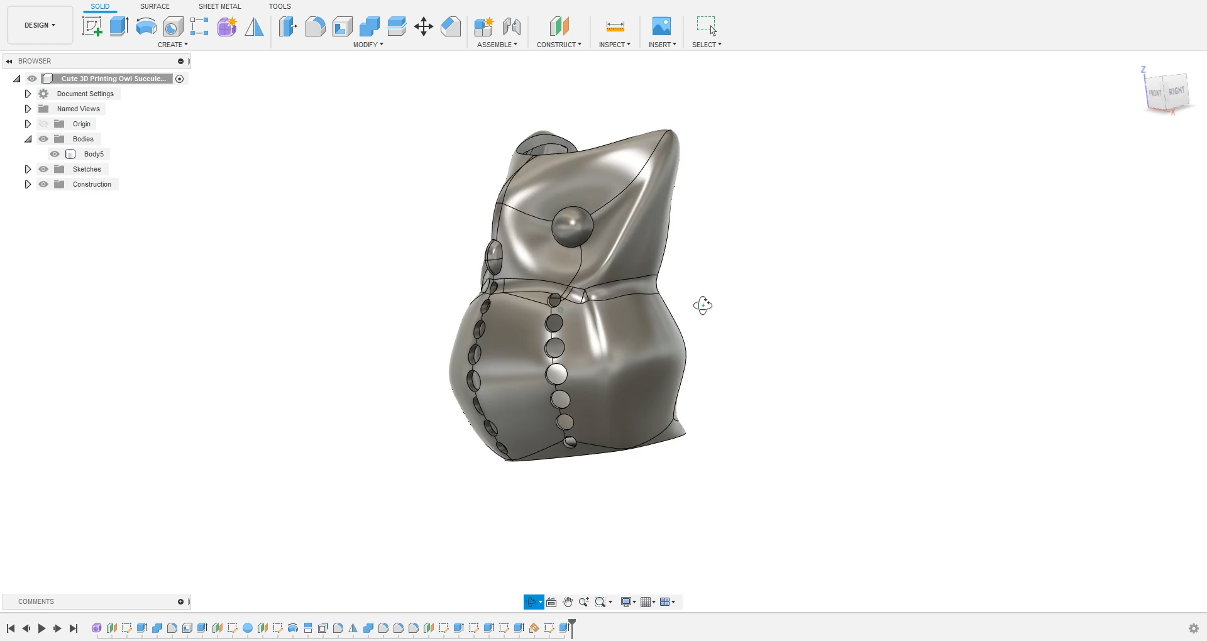Activate the Move/Copy tool
This screenshot has height=641, width=1207.
click(x=424, y=26)
